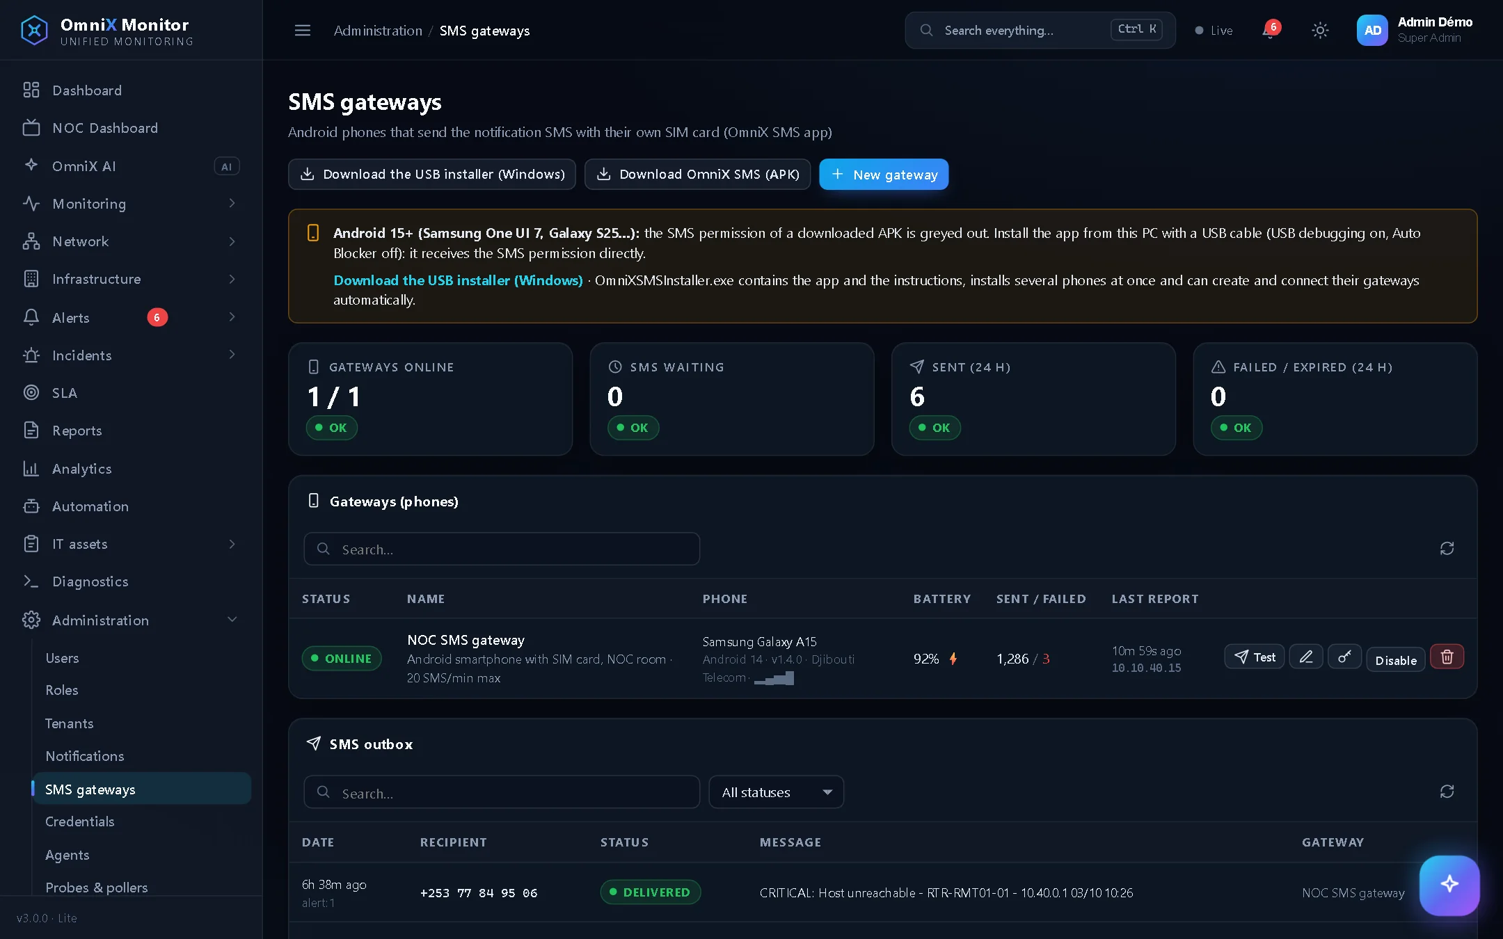Open OmniX AI in the sidebar

(x=131, y=166)
